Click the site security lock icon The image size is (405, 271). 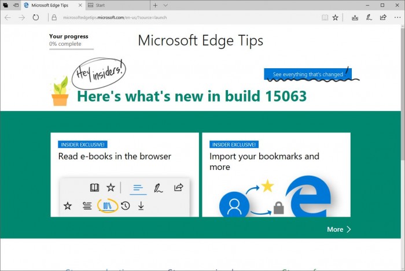pos(54,17)
